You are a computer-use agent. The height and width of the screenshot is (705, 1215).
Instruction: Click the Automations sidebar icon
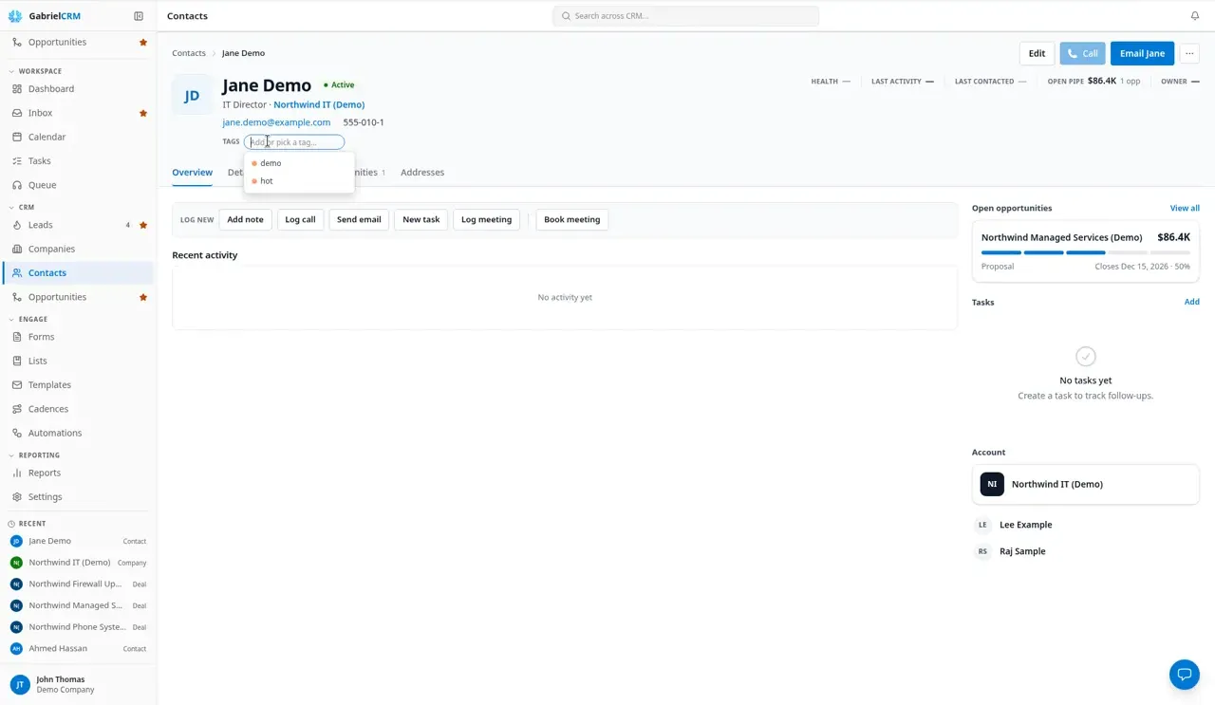(x=17, y=433)
